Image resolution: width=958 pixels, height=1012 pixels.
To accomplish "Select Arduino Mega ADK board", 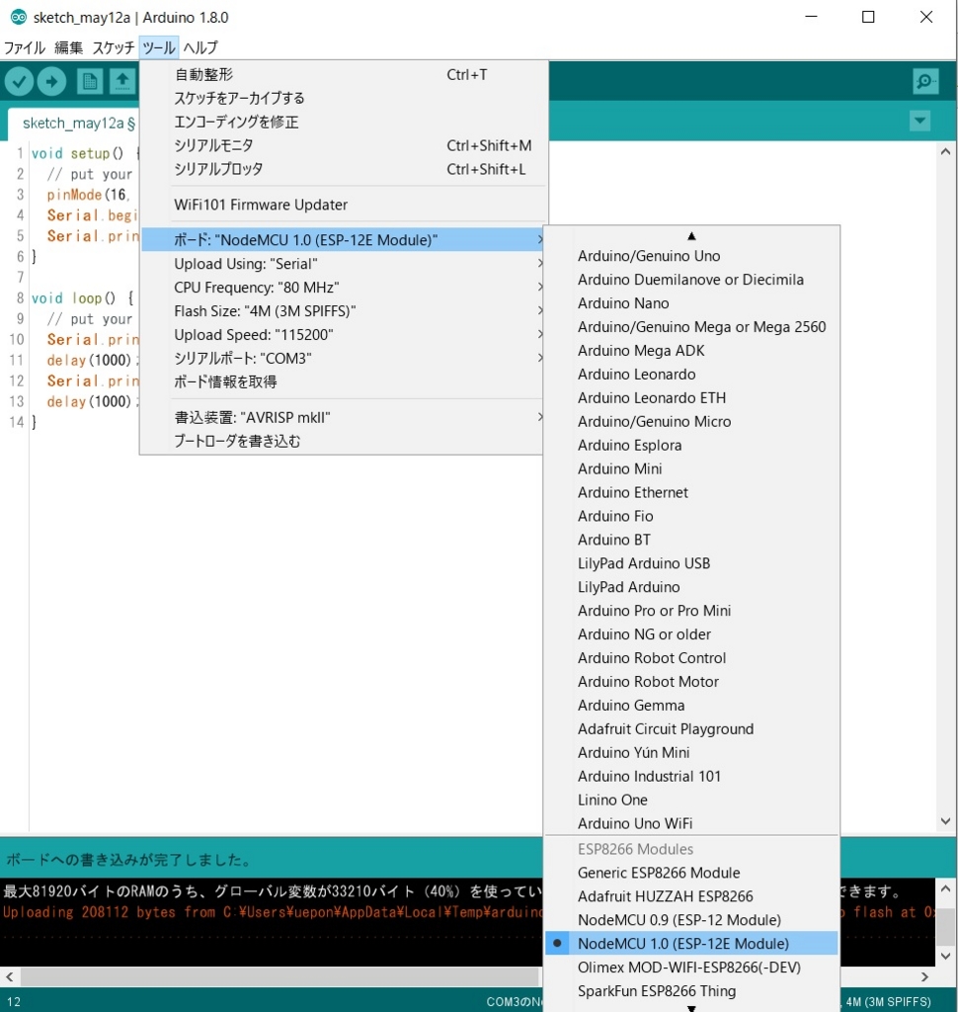I will coord(691,351).
